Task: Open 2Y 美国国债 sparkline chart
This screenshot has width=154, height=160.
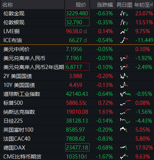Action: (124, 76)
